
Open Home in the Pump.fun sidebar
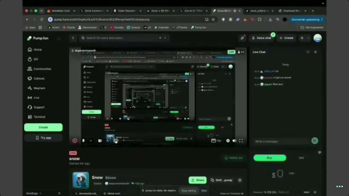(x=34, y=50)
